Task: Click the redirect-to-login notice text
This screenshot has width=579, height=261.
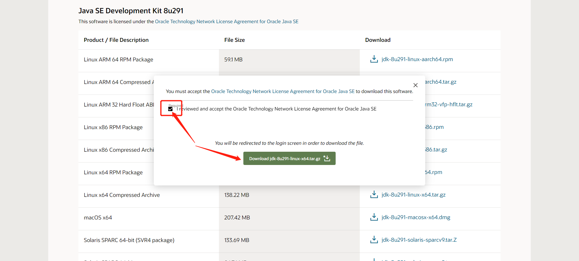Action: (x=289, y=143)
